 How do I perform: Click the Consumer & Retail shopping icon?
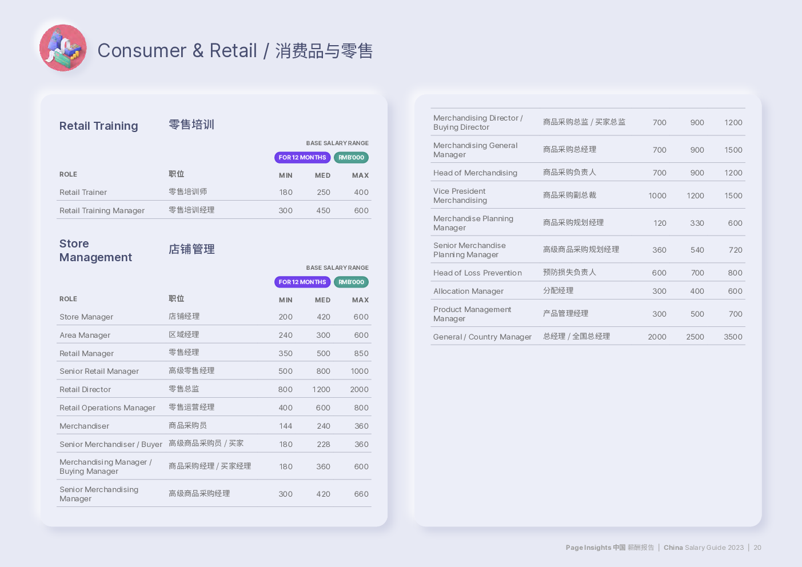63,48
